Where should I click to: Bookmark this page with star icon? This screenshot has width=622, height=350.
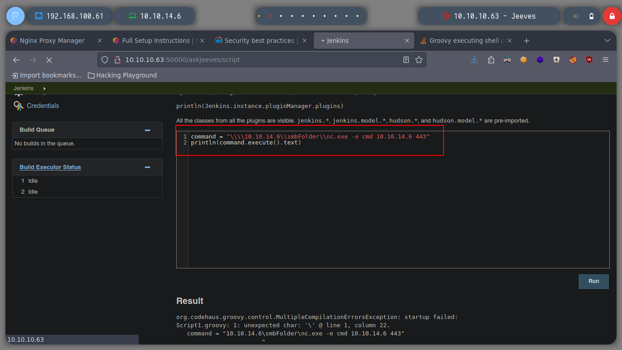coord(419,60)
